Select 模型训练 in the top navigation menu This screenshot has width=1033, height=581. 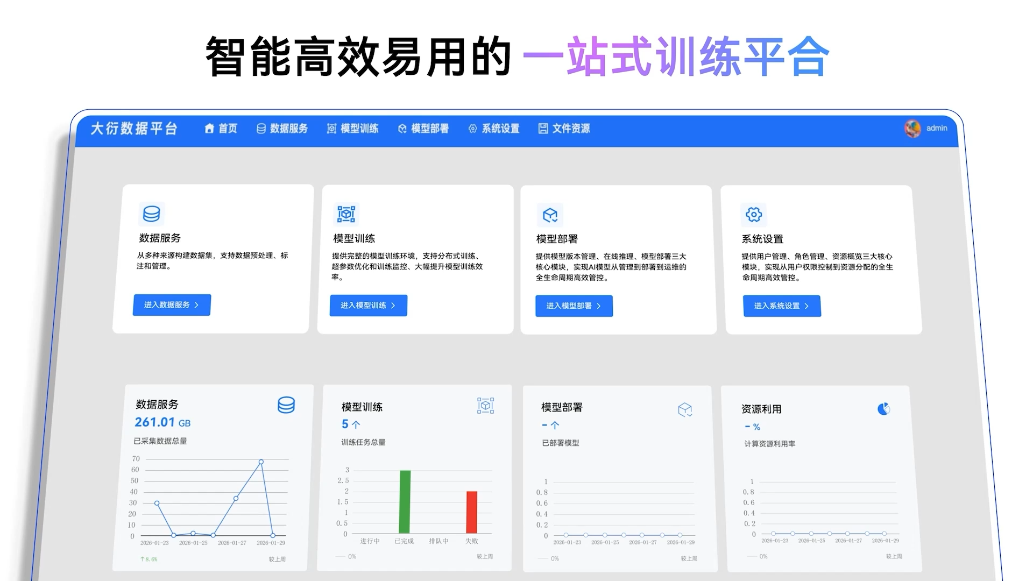[x=352, y=129]
